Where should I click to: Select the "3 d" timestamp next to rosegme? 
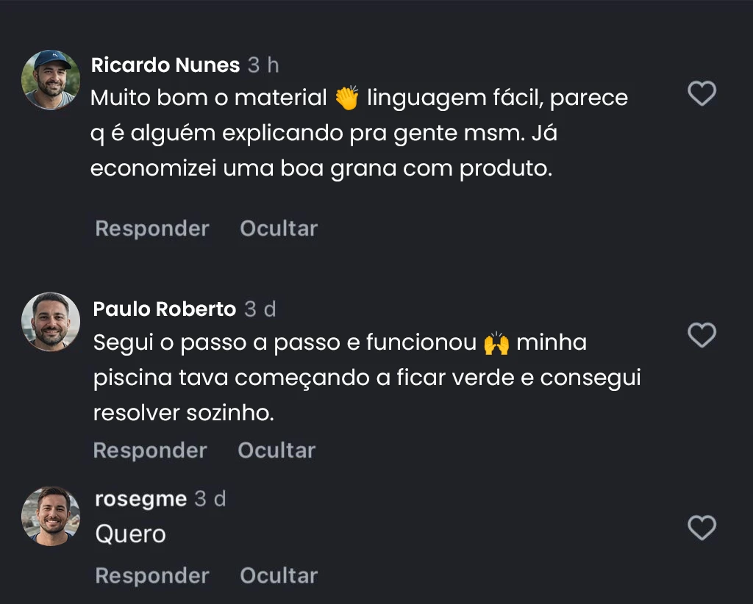click(210, 500)
